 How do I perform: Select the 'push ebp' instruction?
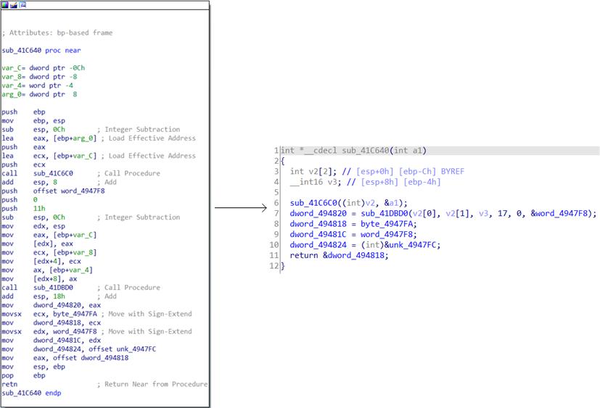tap(23, 112)
